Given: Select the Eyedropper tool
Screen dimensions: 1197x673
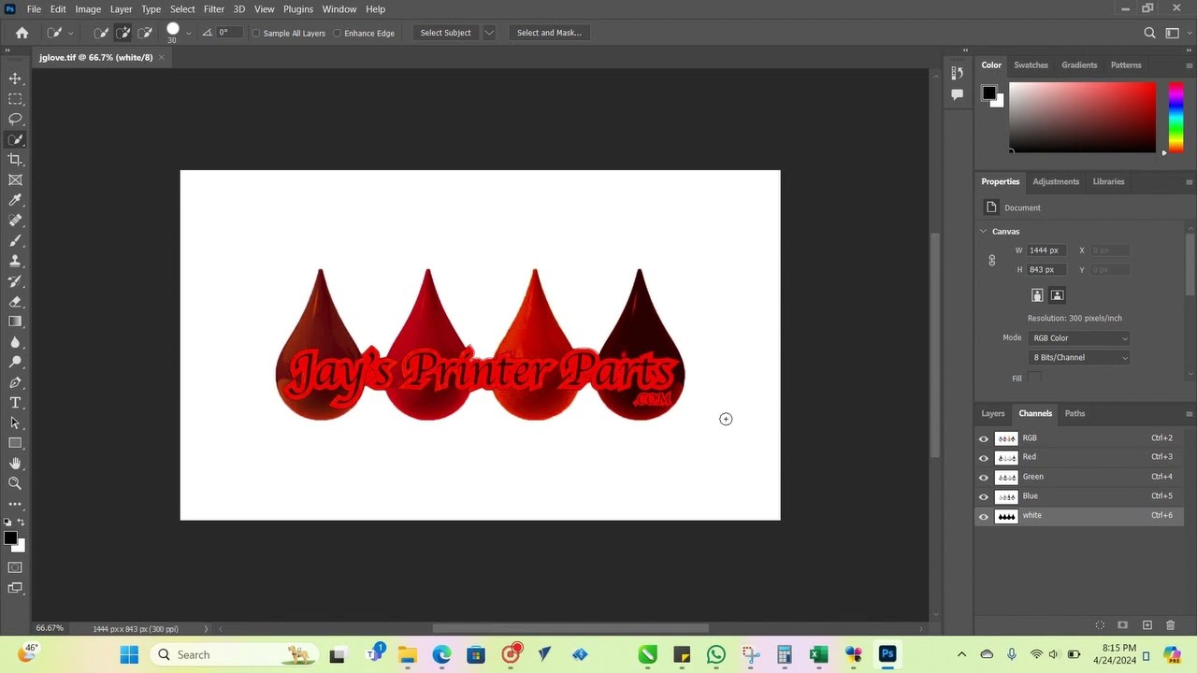Looking at the screenshot, I should tap(15, 200).
